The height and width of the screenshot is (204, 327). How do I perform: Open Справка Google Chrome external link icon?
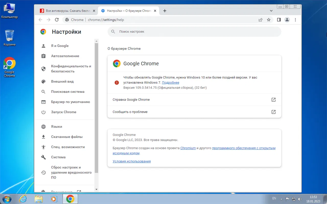coord(274,100)
